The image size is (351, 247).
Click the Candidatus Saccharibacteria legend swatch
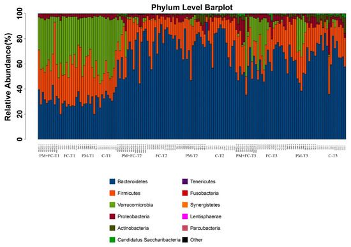tap(112, 240)
